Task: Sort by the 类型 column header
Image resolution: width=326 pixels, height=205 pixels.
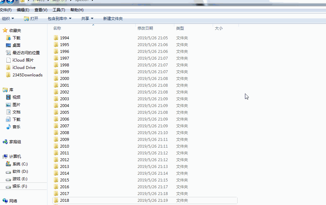Action: pos(180,28)
